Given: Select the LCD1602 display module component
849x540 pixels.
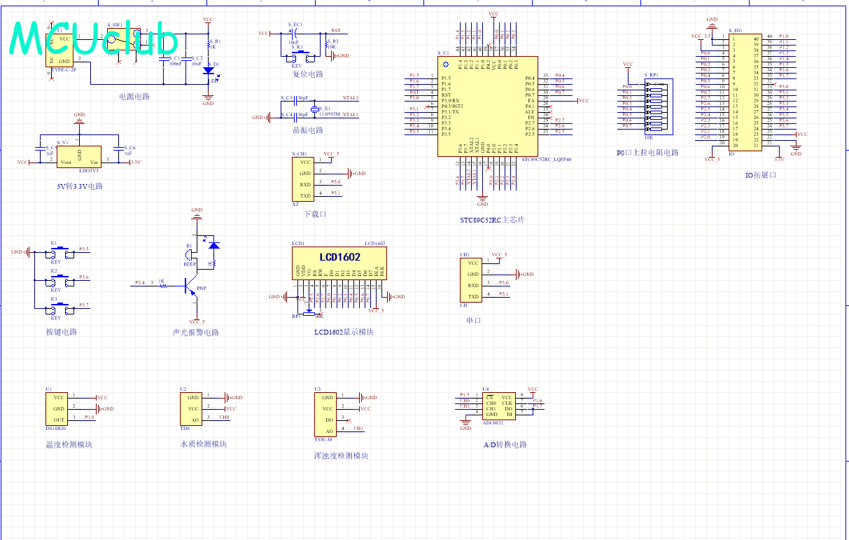Looking at the screenshot, I should [339, 263].
